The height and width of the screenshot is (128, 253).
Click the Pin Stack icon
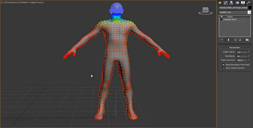tap(222, 40)
